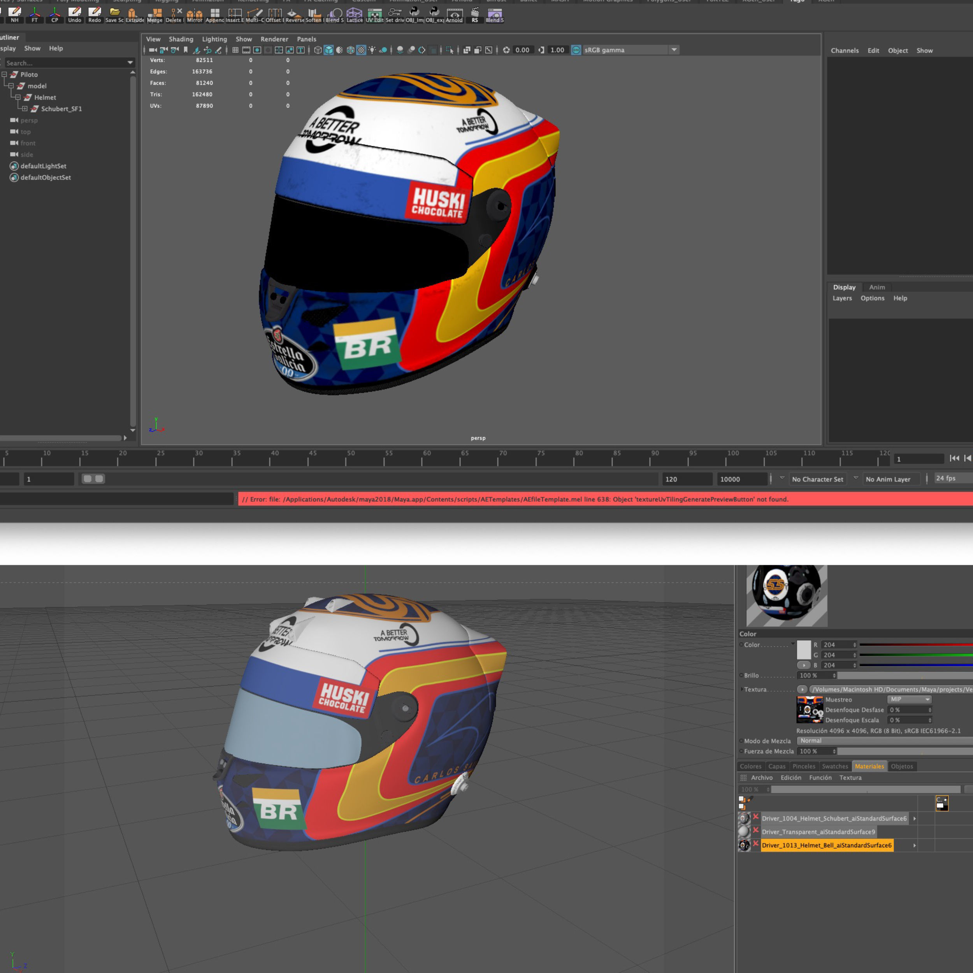
Task: Toggle the viewport grid display
Action: [x=235, y=50]
